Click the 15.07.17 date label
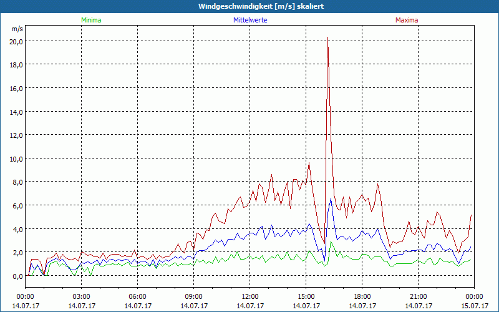This screenshot has width=499, height=312. point(475,306)
